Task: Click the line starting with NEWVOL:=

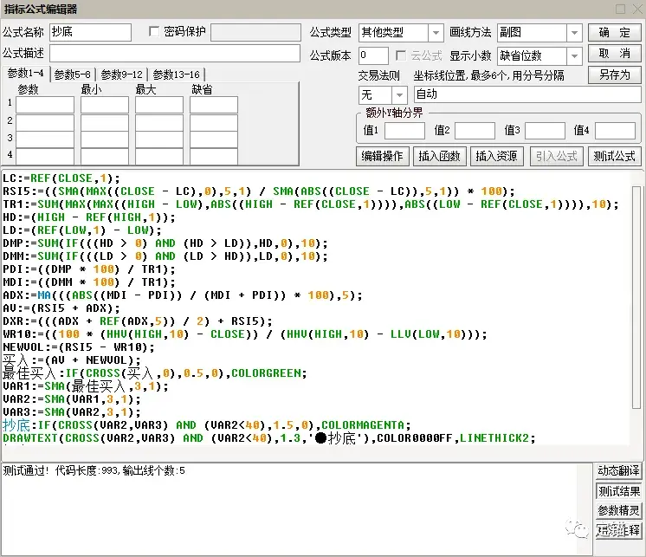Action: pos(79,347)
